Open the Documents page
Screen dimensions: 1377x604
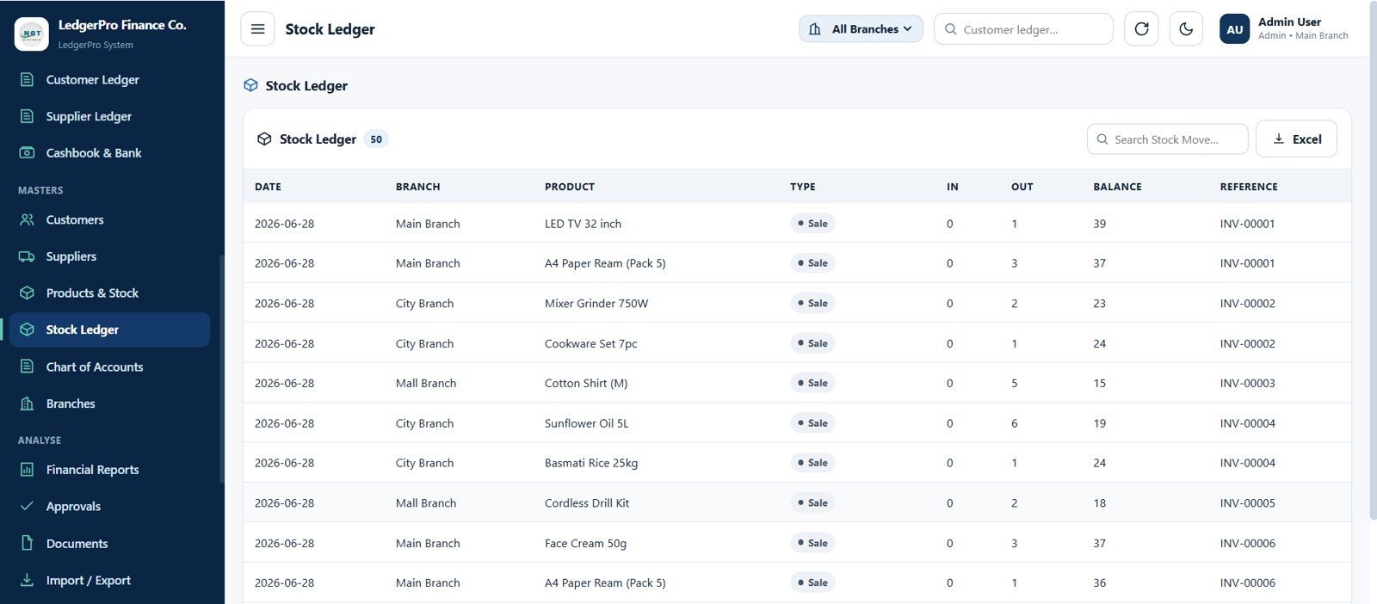pyautogui.click(x=110, y=543)
